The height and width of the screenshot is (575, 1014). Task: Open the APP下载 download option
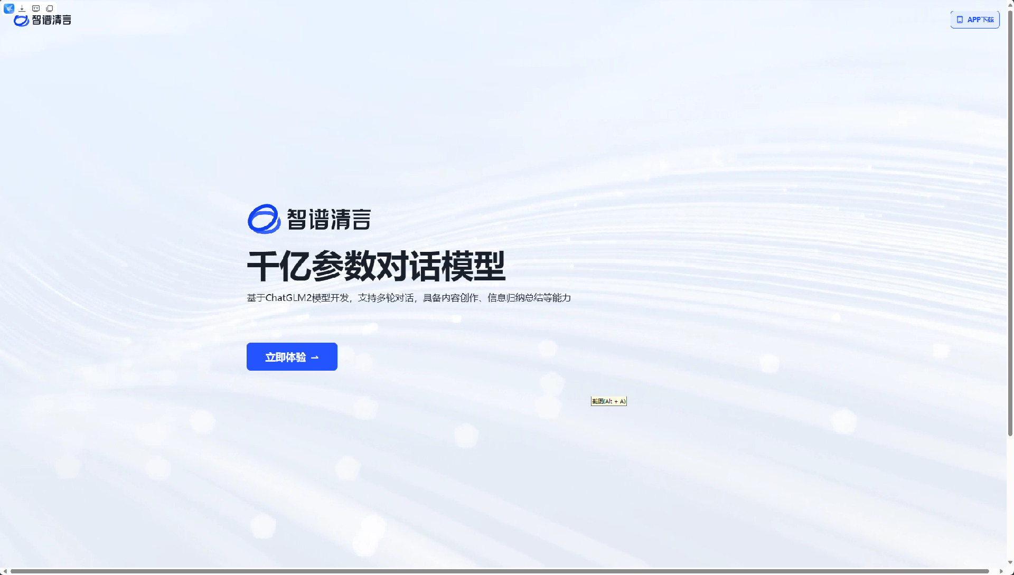(975, 20)
